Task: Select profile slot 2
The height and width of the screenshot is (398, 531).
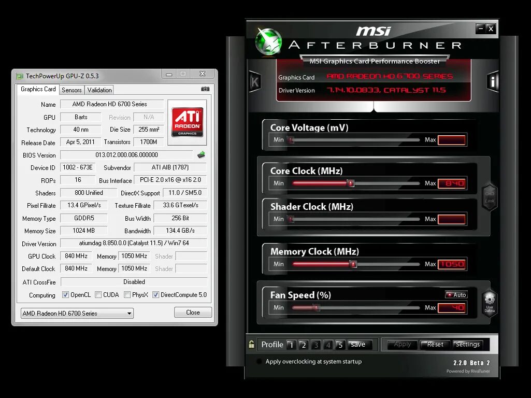Action: 304,345
